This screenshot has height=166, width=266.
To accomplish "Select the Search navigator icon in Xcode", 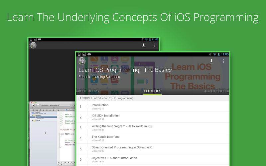I will pos(40,110).
